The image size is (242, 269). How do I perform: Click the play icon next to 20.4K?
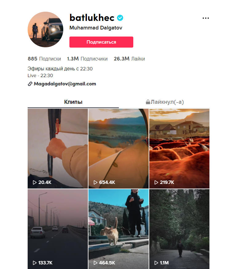click(34, 182)
